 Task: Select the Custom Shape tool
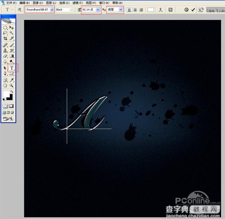coord(12,73)
